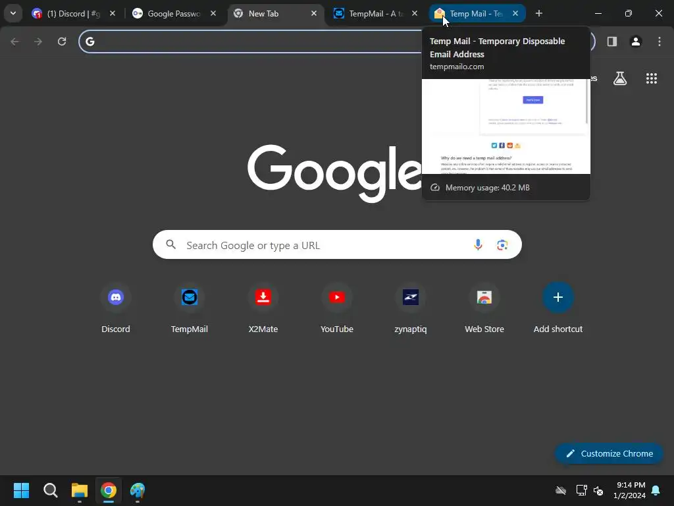Viewport: 674px width, 506px height.
Task: Click the Google logo
Action: [334, 173]
